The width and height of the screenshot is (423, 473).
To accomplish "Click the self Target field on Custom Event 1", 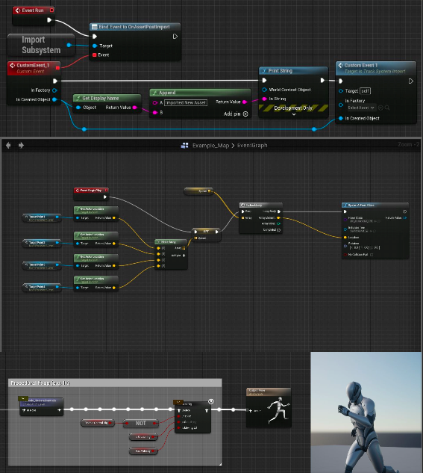I will 365,91.
